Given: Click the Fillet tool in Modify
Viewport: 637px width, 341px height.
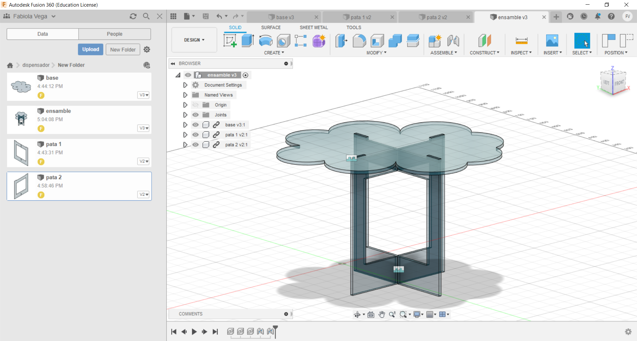Looking at the screenshot, I should pos(359,41).
